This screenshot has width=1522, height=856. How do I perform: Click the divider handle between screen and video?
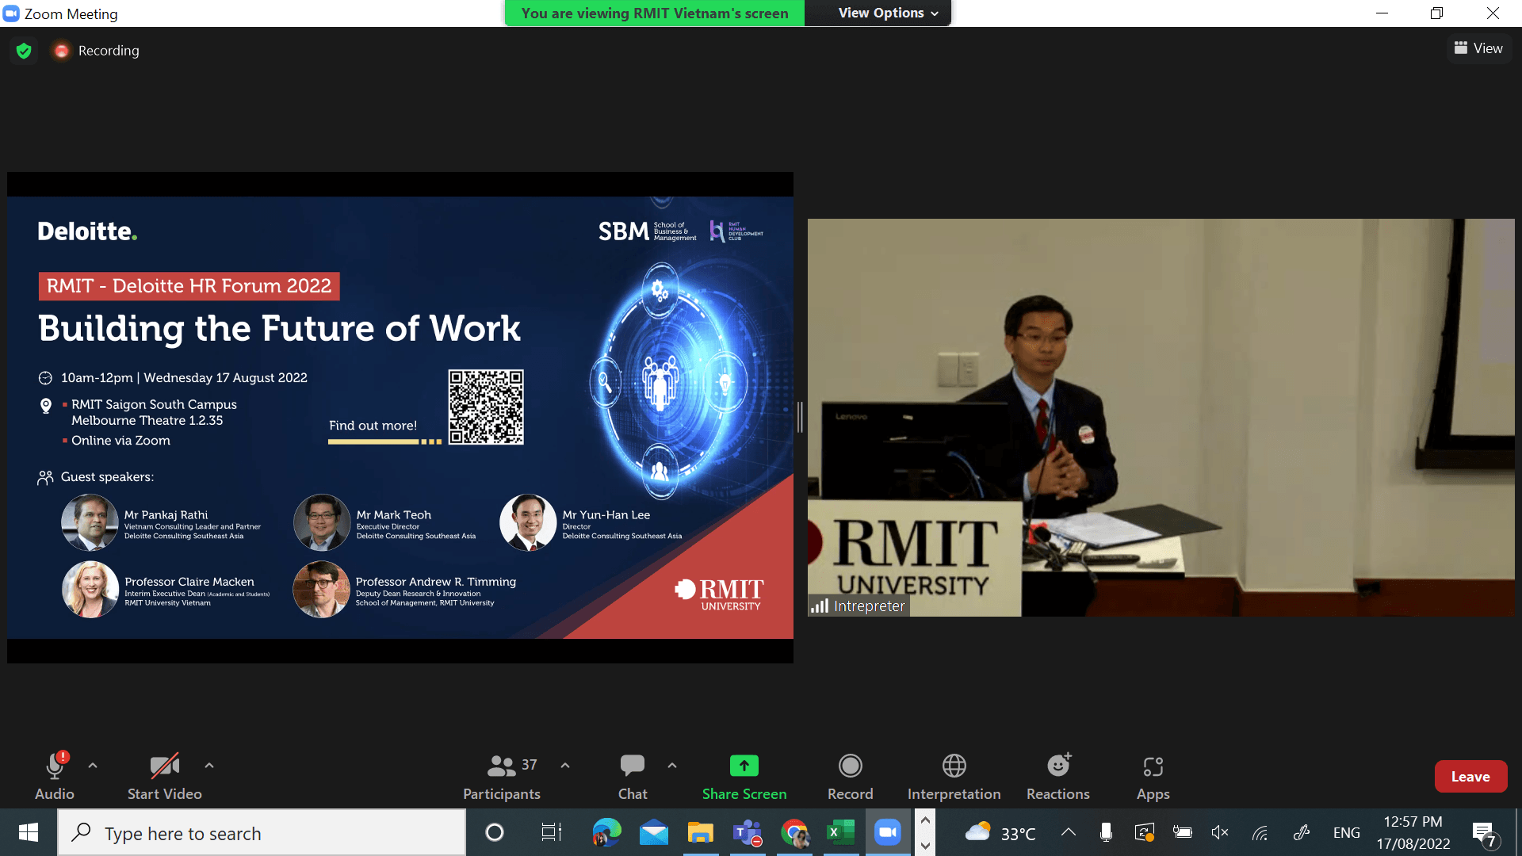[801, 417]
